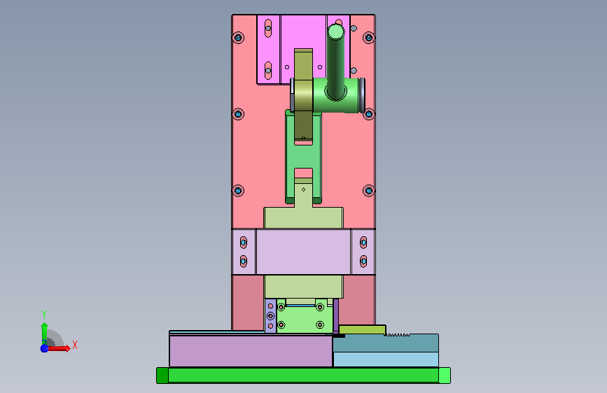Select the green horizontal hub cylinder
The image size is (607, 393).
(x=336, y=96)
